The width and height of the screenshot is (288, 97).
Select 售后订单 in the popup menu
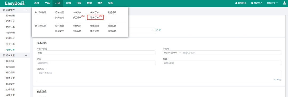coord(94,12)
